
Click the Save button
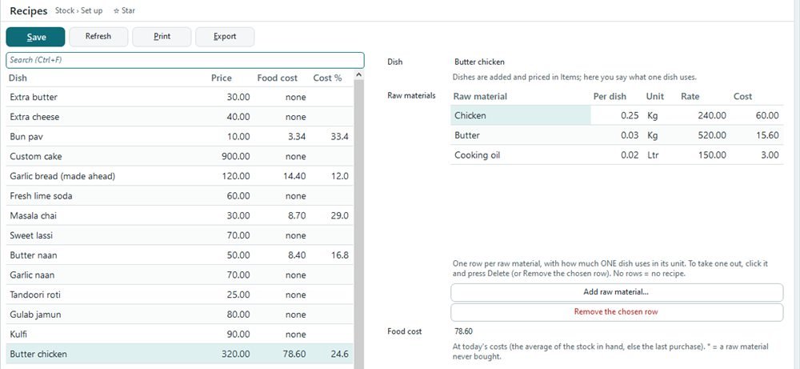tap(36, 37)
